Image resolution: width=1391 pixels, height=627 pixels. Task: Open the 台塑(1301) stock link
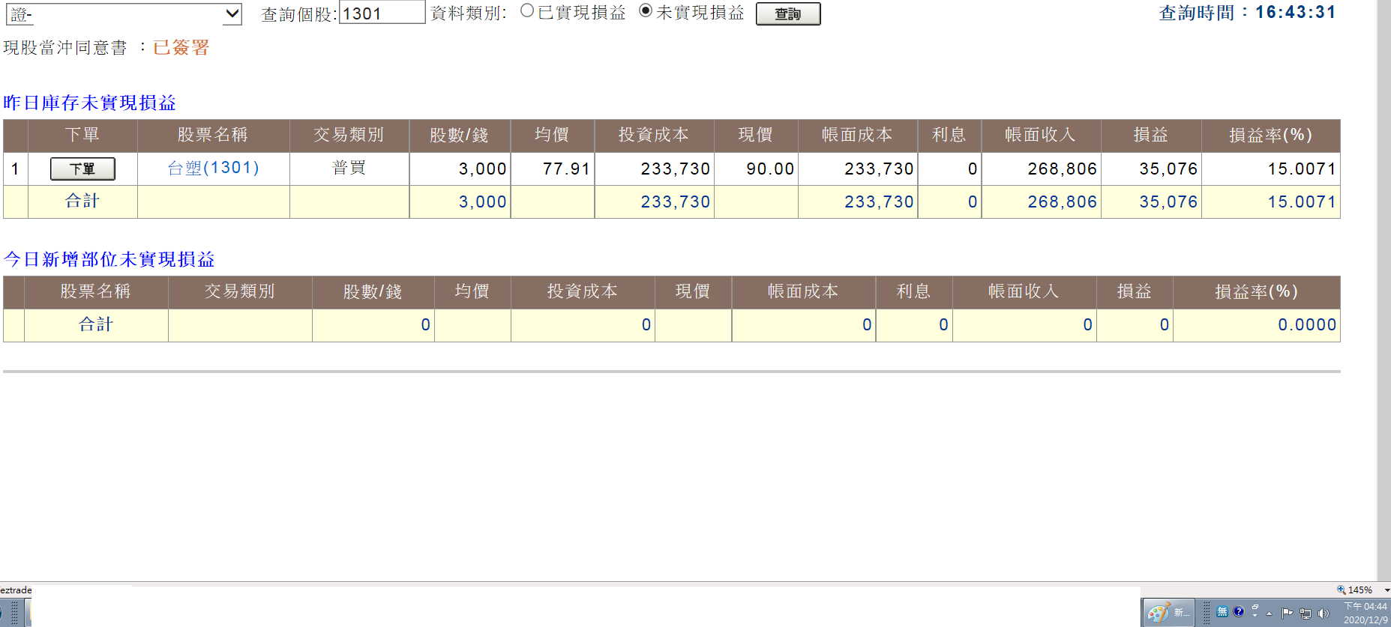point(213,168)
